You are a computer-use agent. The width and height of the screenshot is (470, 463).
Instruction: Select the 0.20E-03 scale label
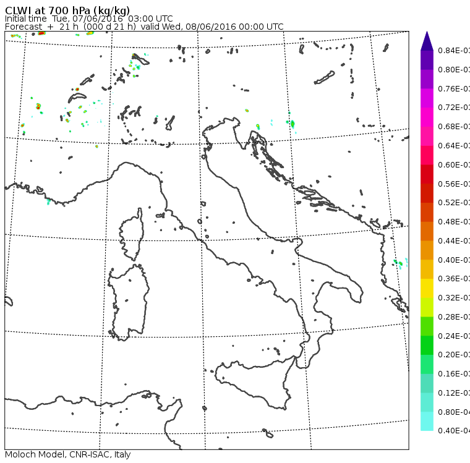454,355
